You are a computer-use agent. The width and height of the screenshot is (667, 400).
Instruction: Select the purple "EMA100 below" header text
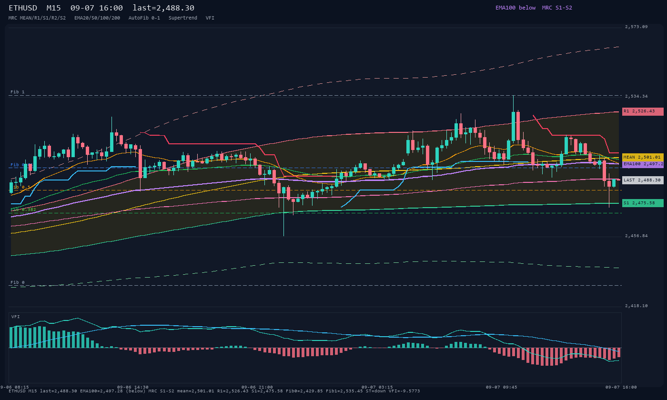coord(515,8)
